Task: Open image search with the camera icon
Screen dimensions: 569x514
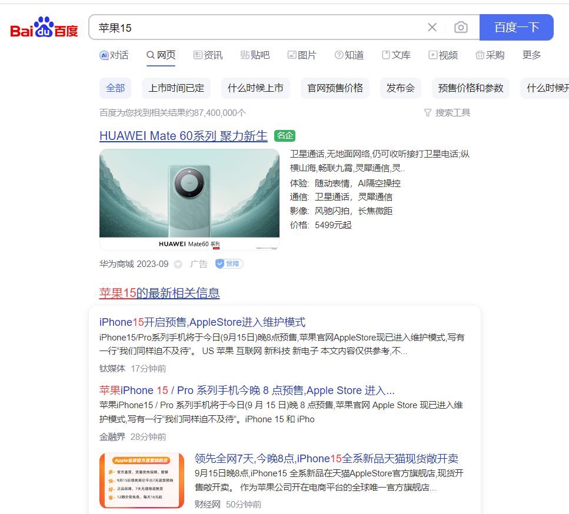Action: click(x=461, y=27)
